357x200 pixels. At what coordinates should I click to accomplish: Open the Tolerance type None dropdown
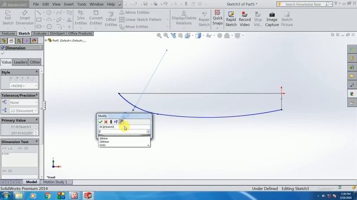click(23, 102)
